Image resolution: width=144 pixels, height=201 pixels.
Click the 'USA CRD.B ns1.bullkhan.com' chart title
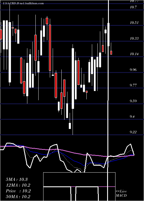click(x=23, y=3)
